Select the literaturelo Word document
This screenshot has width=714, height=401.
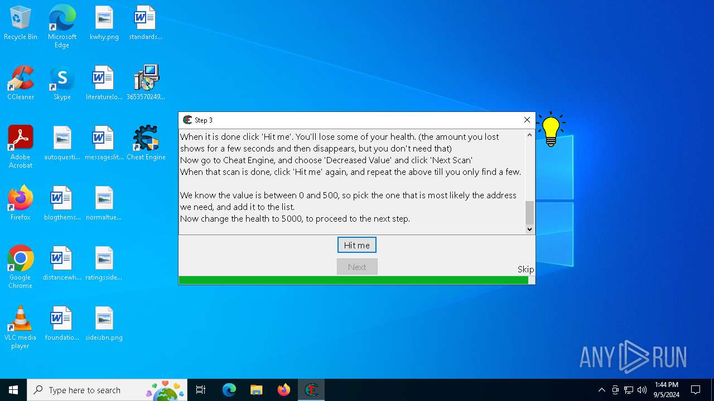pyautogui.click(x=104, y=83)
